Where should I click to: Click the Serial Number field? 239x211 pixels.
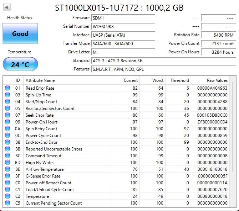click(123, 26)
